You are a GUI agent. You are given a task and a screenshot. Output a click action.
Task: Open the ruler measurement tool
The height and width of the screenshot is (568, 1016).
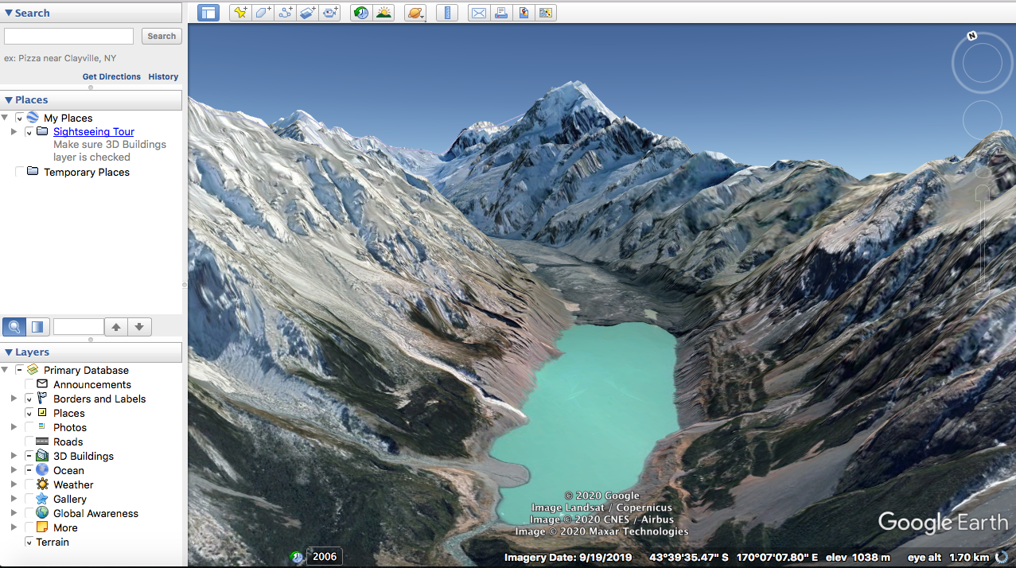tap(447, 13)
